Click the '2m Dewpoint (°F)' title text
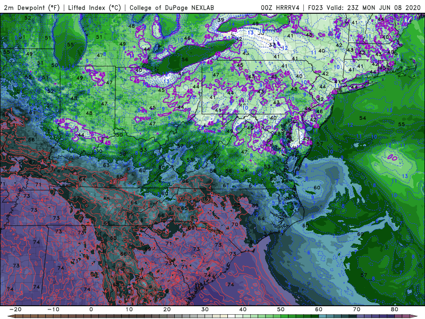 (x=32, y=7)
